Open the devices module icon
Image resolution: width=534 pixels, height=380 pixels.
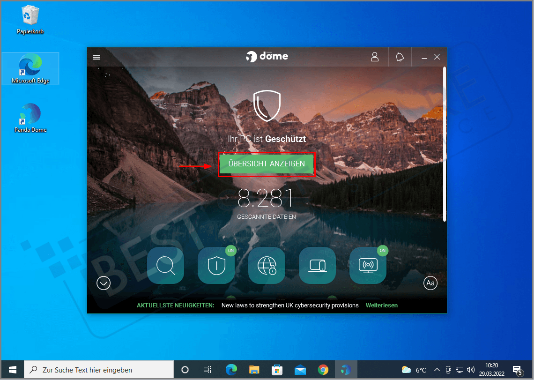(x=317, y=266)
